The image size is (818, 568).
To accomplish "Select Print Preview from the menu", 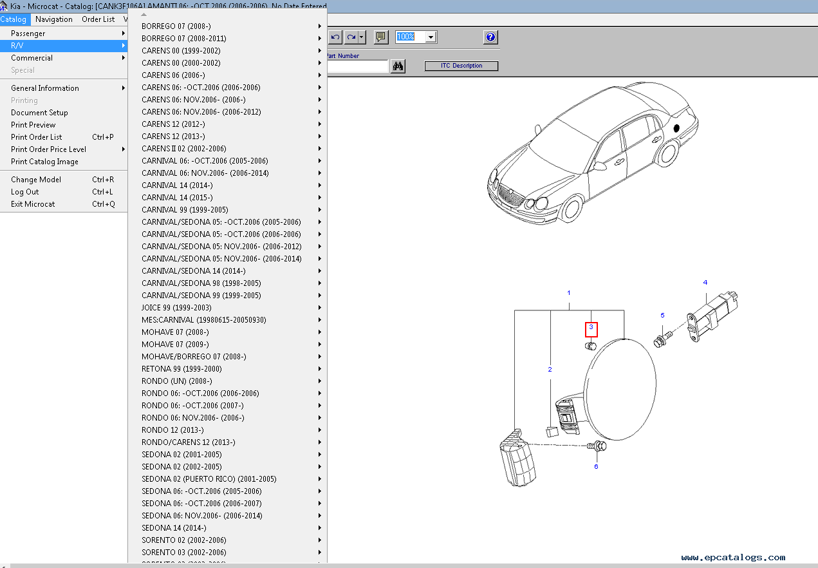I will (x=33, y=124).
